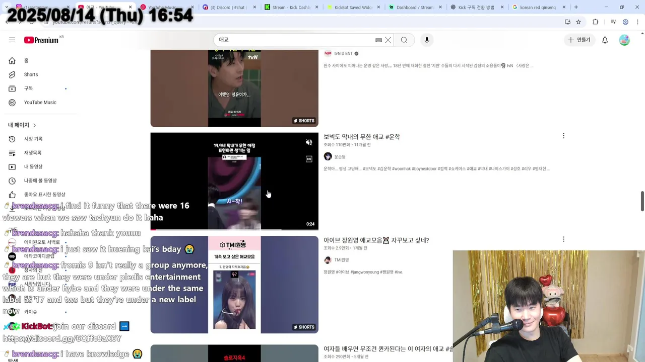The image size is (645, 362).
Task: Open the tvN D ENT channel link
Action: [343, 53]
